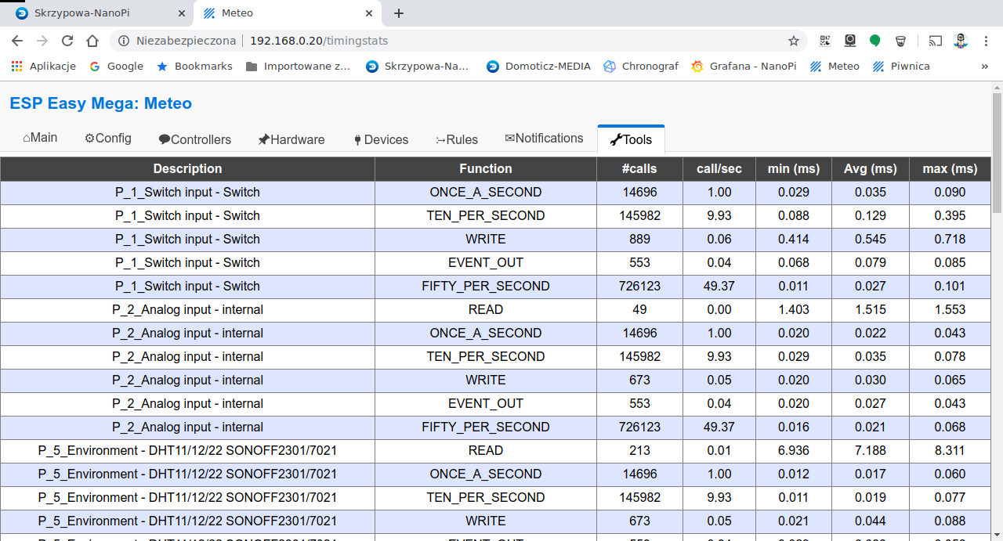Click the Function column header

pos(486,168)
